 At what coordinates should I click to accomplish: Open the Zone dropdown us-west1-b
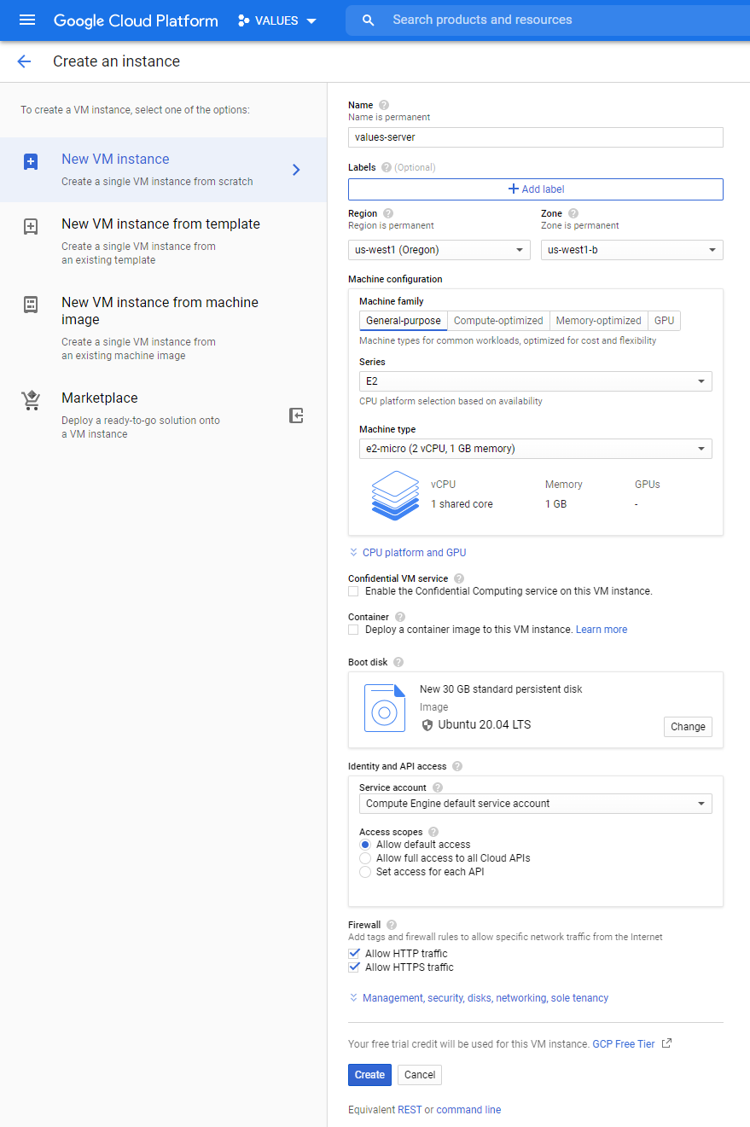[632, 250]
